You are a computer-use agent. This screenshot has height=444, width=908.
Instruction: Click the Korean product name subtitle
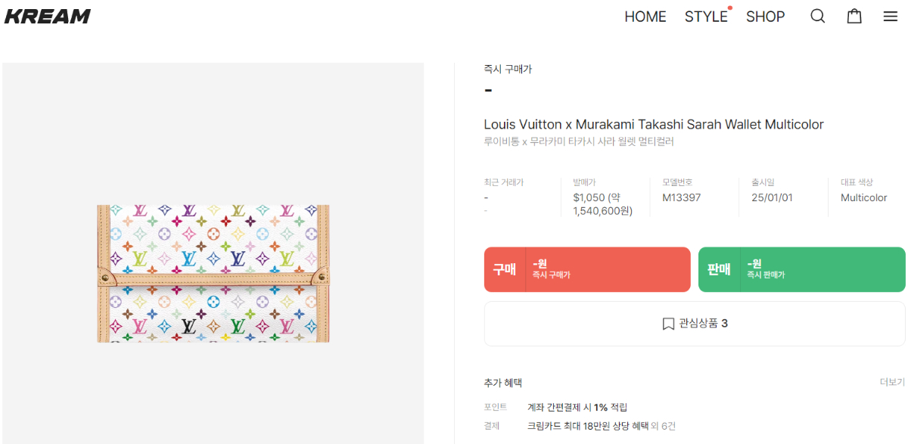[x=578, y=141]
